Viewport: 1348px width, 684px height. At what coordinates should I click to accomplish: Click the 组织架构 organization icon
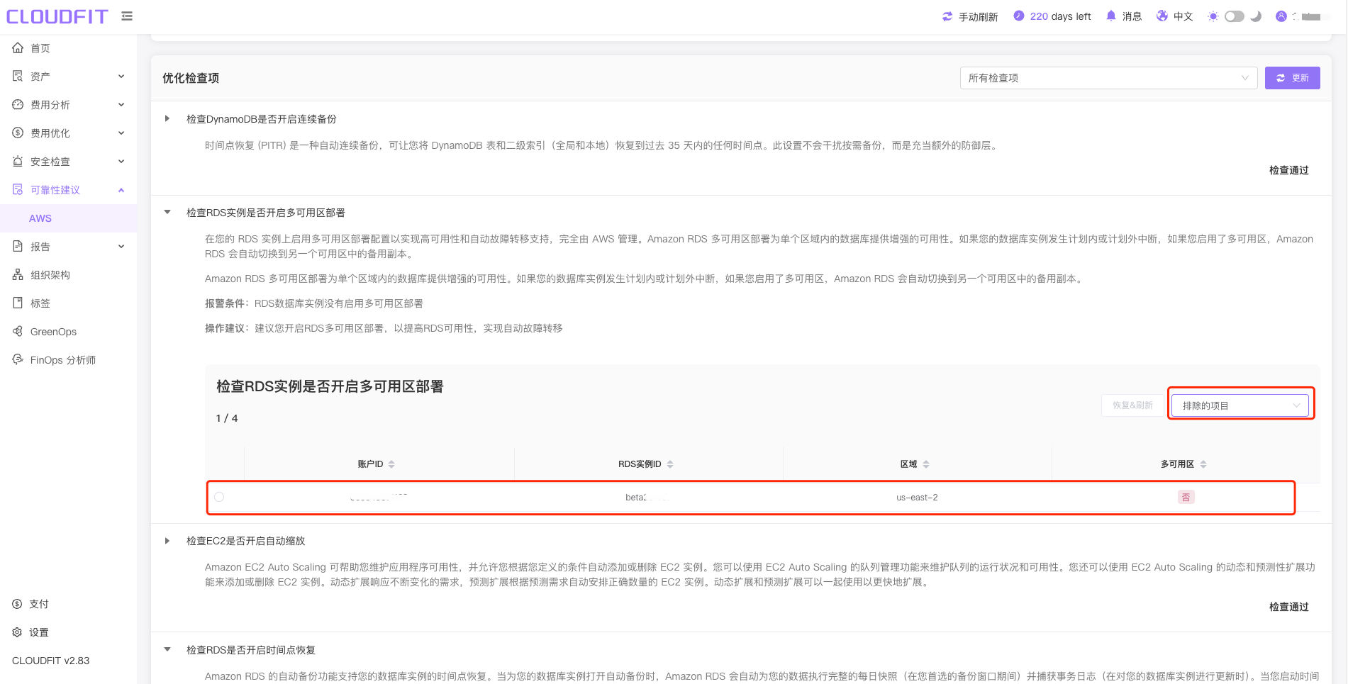click(18, 274)
